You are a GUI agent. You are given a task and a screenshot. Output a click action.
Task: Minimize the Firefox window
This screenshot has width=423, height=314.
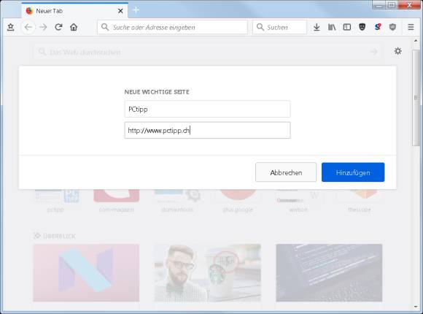[379, 5]
